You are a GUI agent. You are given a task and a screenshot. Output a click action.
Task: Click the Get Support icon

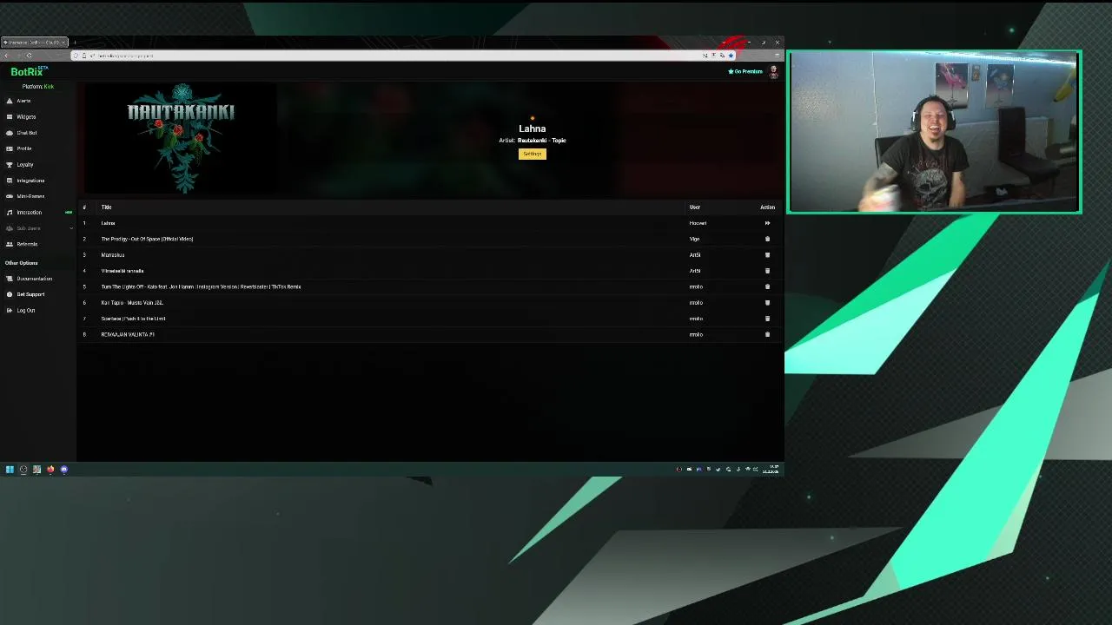point(10,294)
